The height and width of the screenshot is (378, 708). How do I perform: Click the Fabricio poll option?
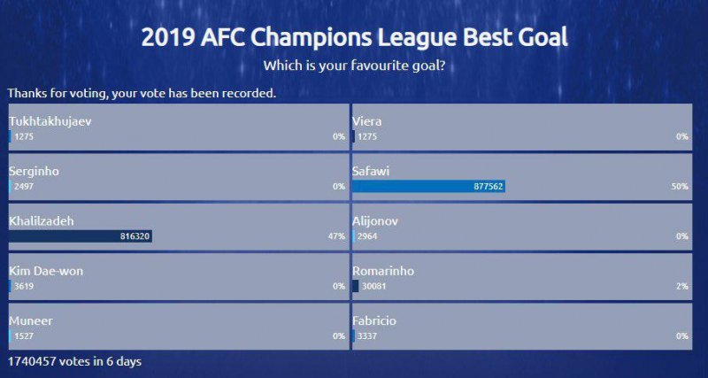tap(375, 320)
